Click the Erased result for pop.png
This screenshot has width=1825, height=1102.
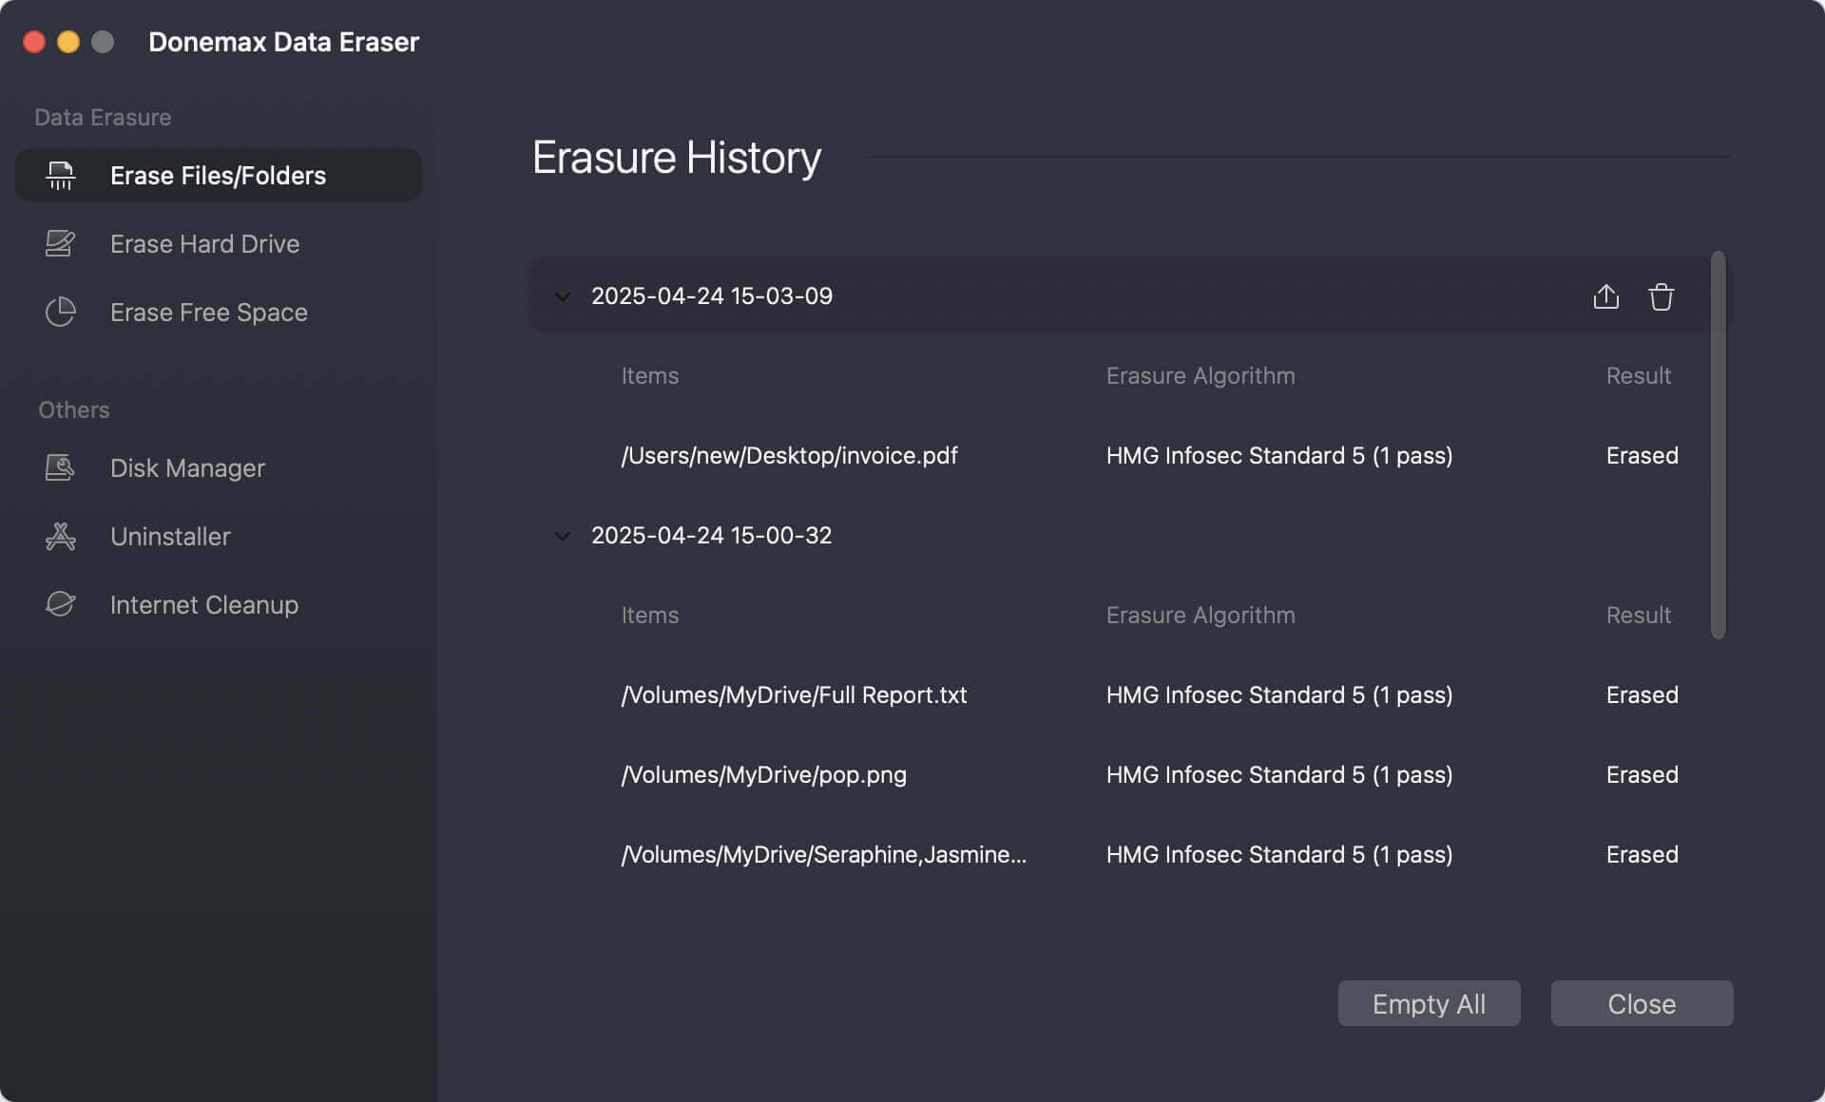[x=1642, y=775]
